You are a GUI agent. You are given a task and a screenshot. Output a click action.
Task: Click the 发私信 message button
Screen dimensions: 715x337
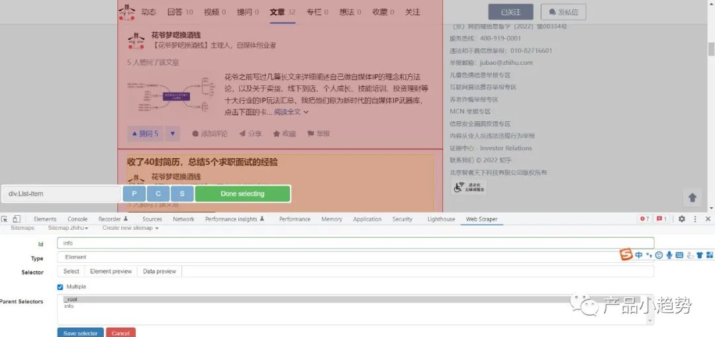[x=563, y=13]
